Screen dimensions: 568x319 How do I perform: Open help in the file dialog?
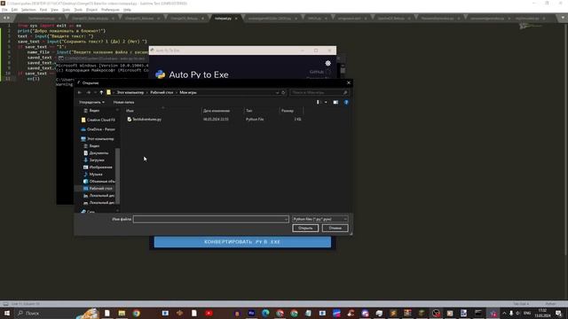pos(346,103)
